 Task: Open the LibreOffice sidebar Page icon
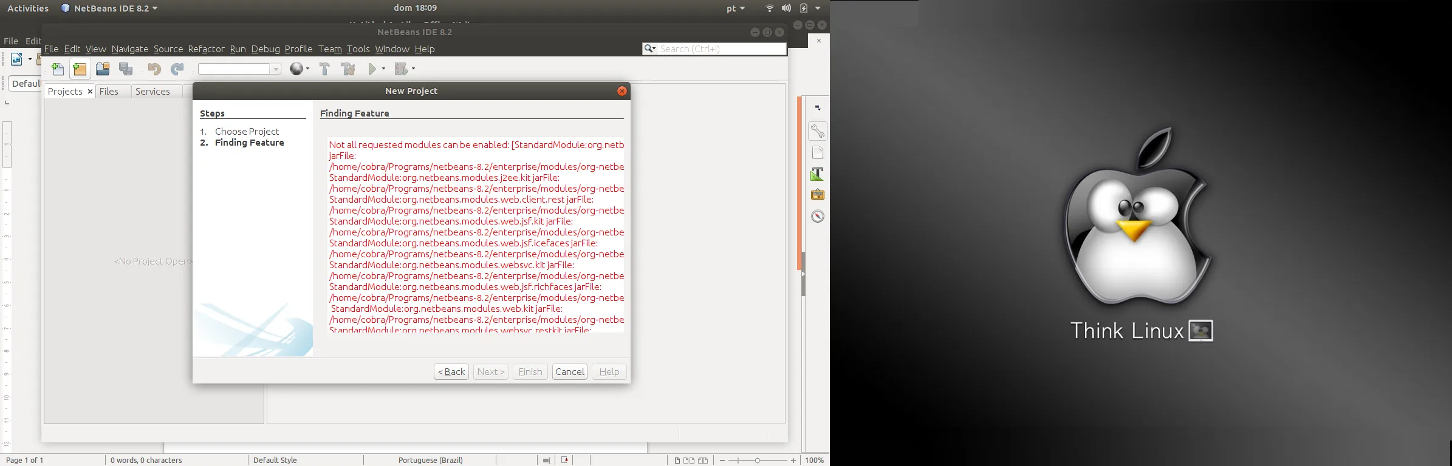point(818,152)
